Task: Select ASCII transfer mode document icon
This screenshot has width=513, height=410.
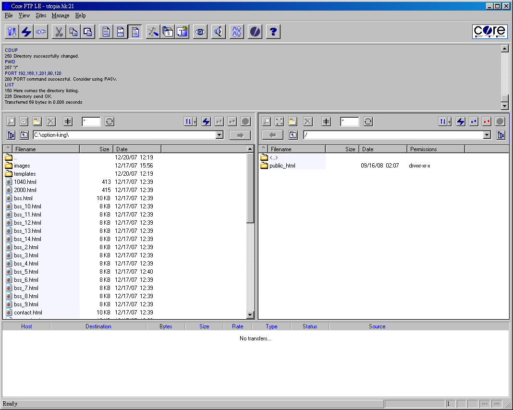Action: tap(106, 32)
